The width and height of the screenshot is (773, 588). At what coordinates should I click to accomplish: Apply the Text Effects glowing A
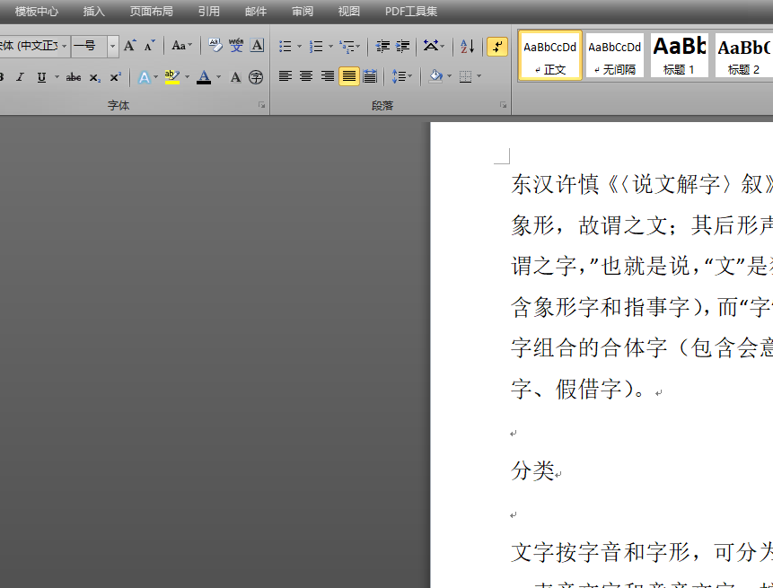pyautogui.click(x=144, y=77)
